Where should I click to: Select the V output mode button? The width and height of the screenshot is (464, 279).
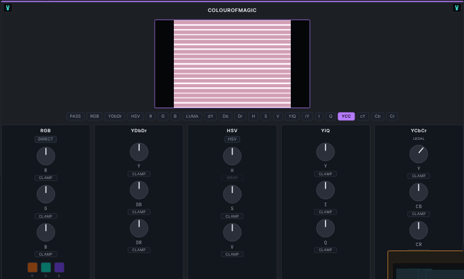click(278, 116)
